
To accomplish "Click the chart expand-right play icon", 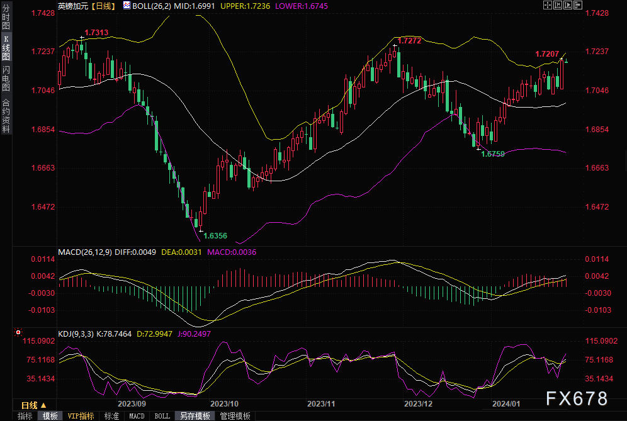I will 568,5.
